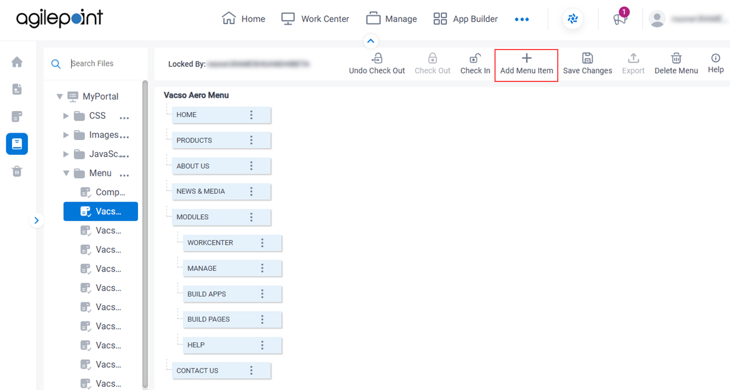Select the BUILD PAGES submenu item
730x390 pixels.
(233, 319)
